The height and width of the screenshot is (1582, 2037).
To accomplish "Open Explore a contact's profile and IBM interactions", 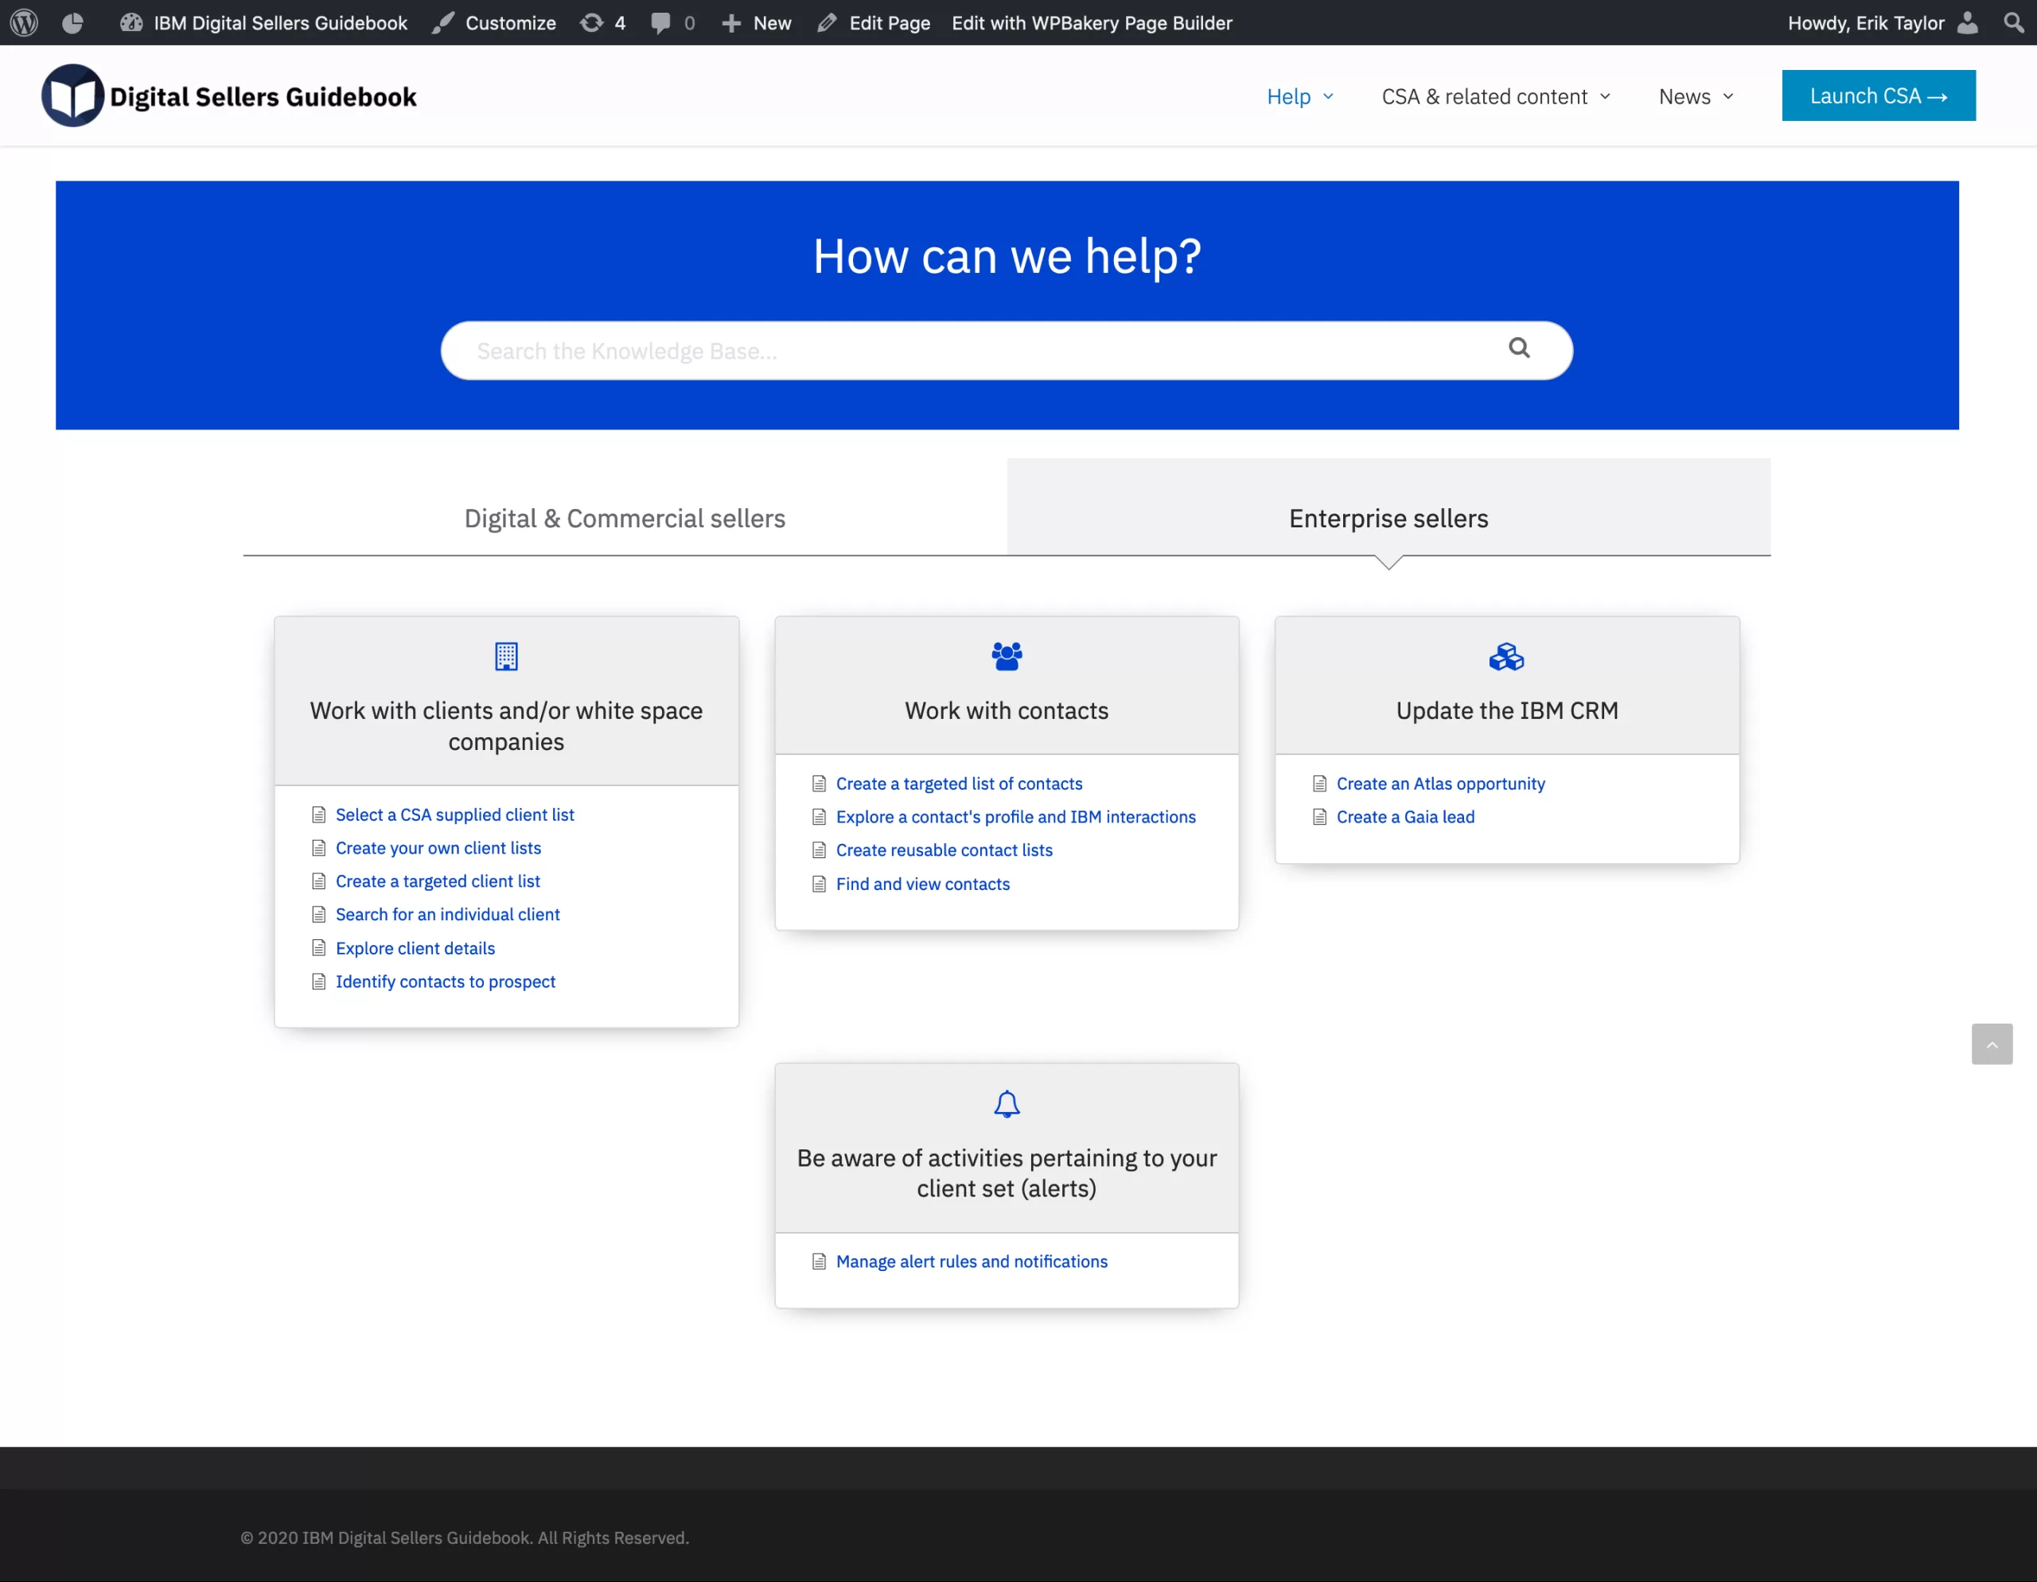I will [x=1015, y=817].
